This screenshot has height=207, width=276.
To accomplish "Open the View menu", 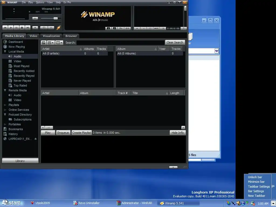I will [x=50, y=2].
